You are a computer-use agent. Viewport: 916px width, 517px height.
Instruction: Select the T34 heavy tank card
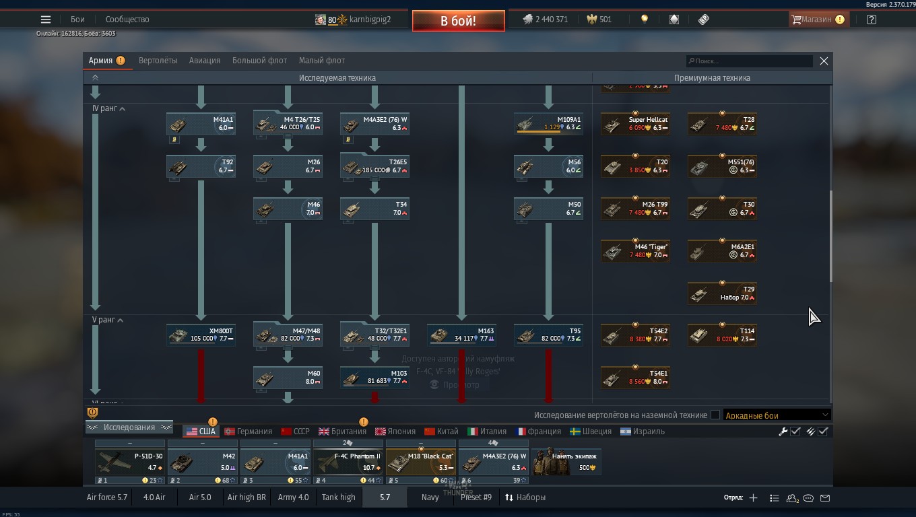(374, 209)
